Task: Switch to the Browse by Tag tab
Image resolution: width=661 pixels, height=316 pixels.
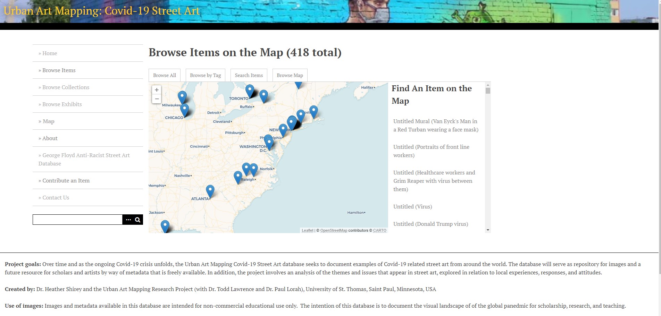Action: [x=205, y=75]
